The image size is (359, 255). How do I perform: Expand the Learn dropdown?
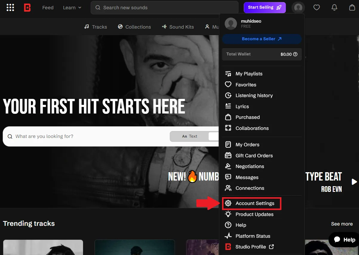(72, 7)
